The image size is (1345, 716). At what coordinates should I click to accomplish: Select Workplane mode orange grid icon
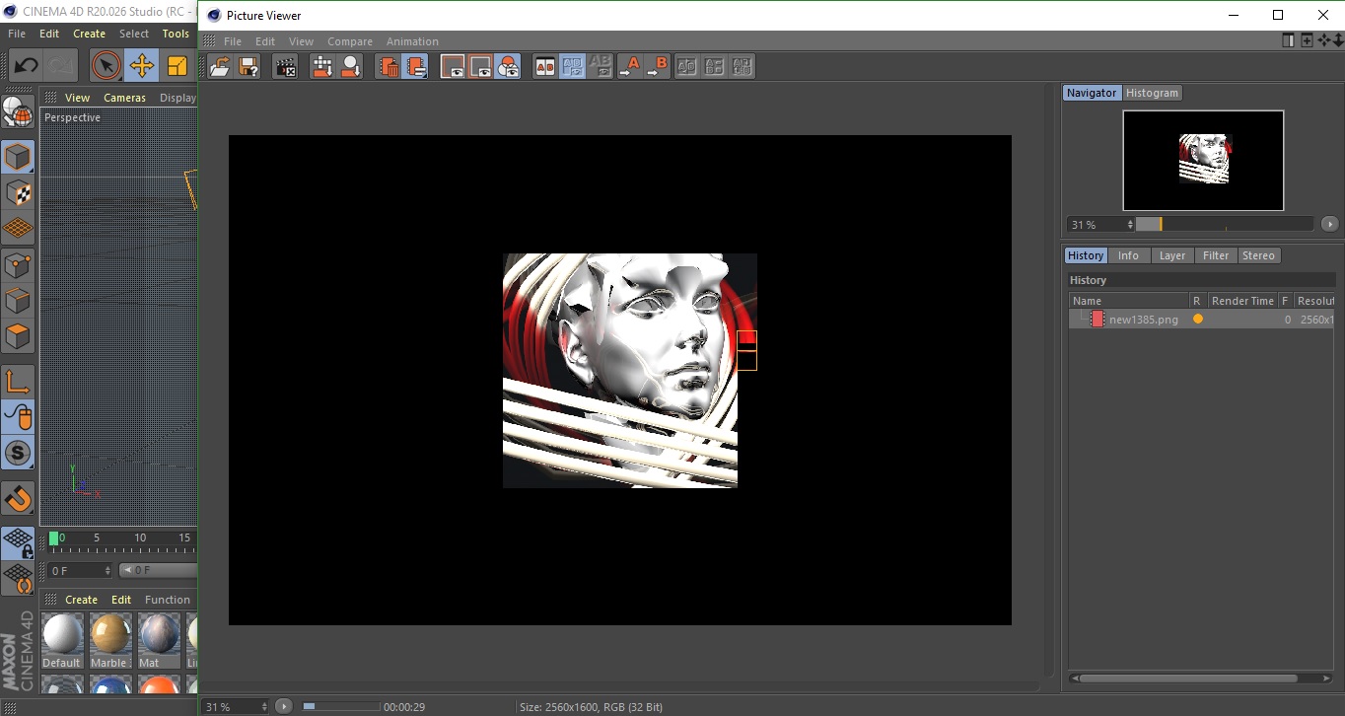18,228
